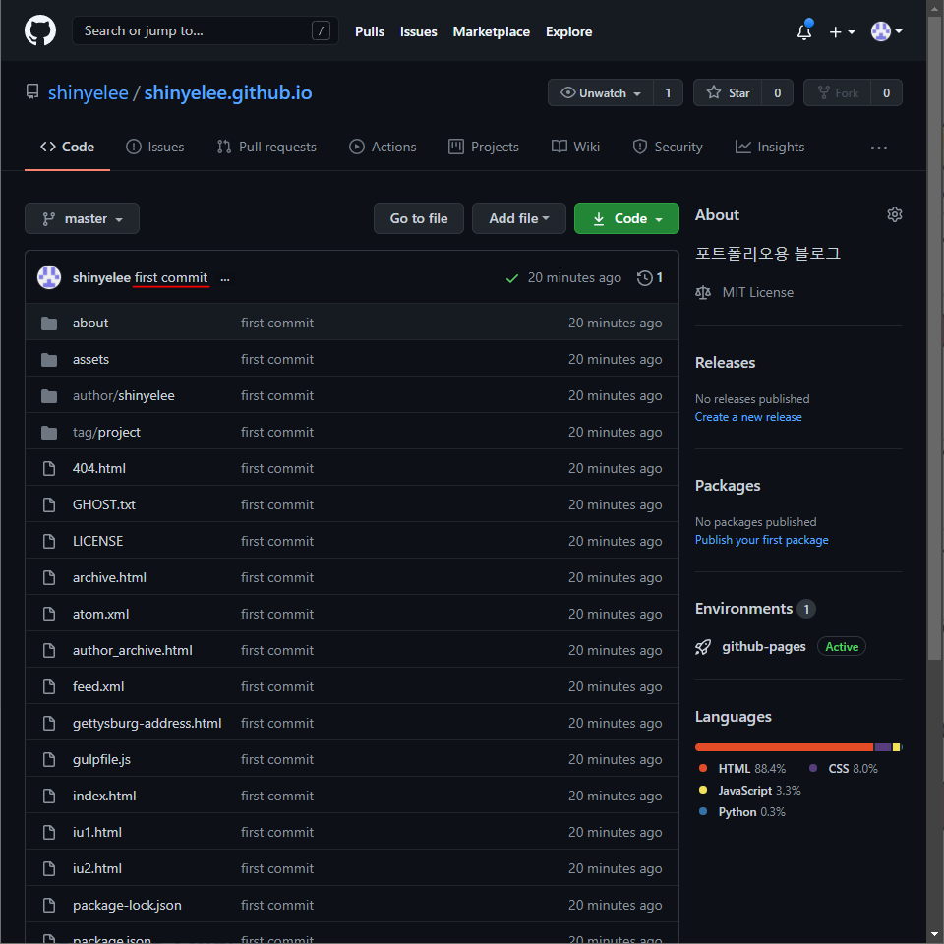944x944 pixels.
Task: Click the green commit status check mark
Action: pyautogui.click(x=511, y=278)
